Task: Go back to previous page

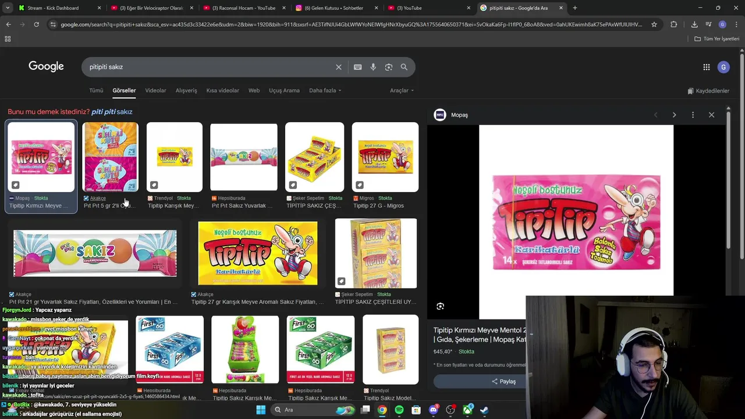Action: (x=8, y=24)
